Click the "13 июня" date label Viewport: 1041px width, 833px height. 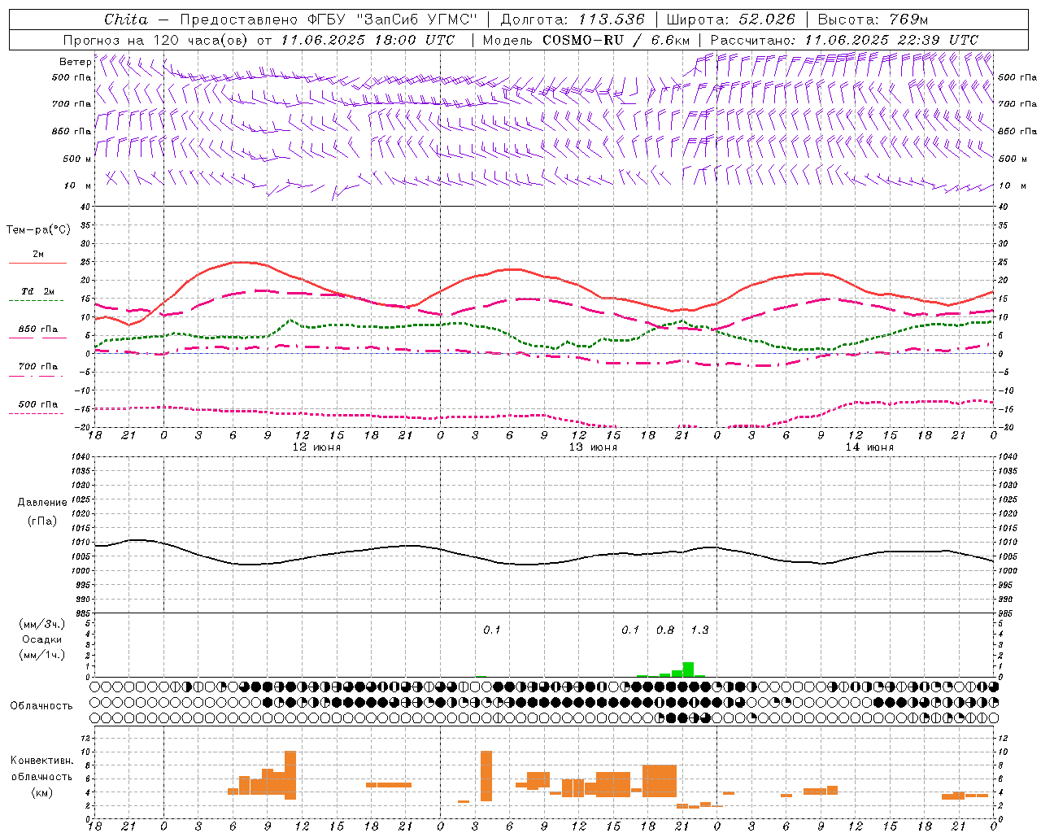[593, 447]
